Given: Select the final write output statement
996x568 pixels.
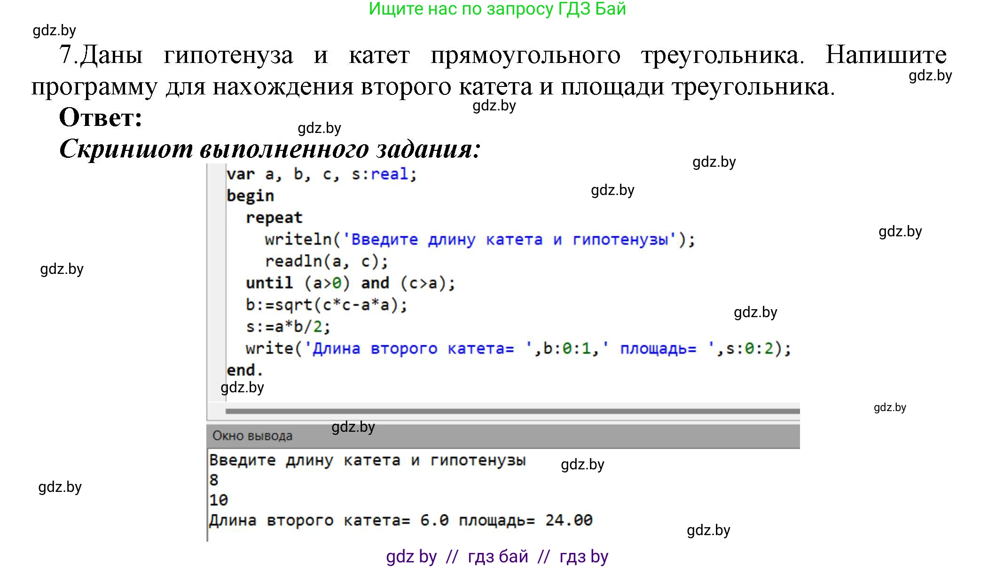Looking at the screenshot, I should coord(517,348).
